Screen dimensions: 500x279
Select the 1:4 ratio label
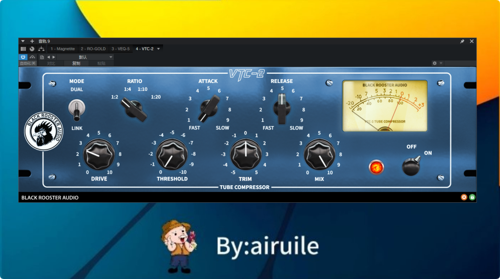tap(127, 89)
